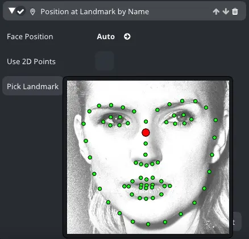Image resolution: width=249 pixels, height=239 pixels.
Task: Select the Auto face position value
Action: pos(106,36)
